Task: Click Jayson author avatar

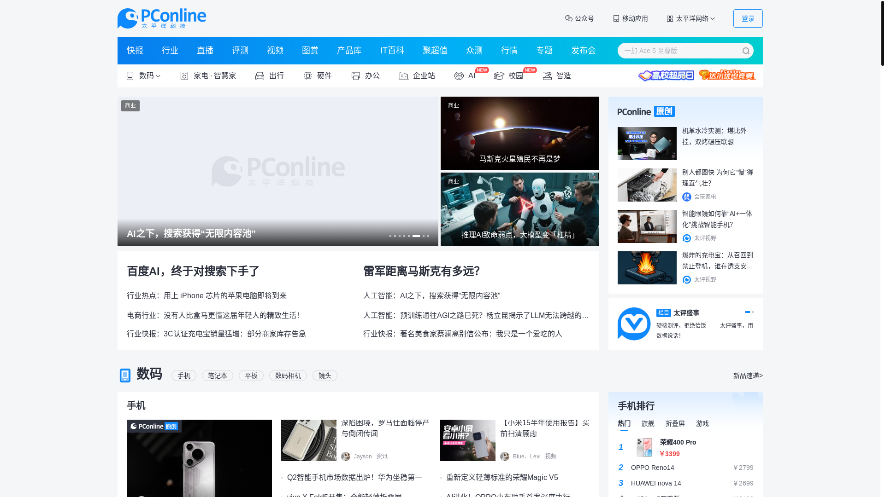Action: tap(345, 457)
